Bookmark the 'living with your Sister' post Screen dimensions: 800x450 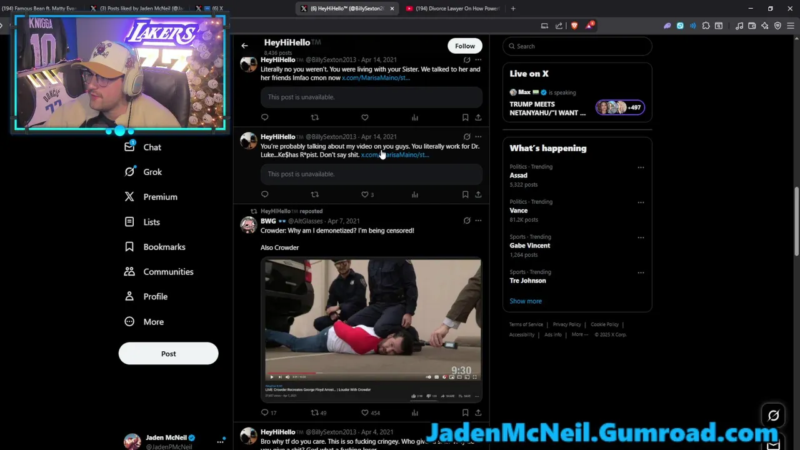(x=465, y=117)
